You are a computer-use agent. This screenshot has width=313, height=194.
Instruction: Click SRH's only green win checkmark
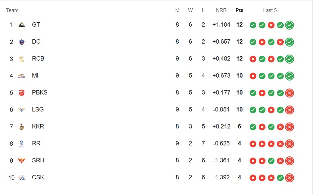click(271, 161)
